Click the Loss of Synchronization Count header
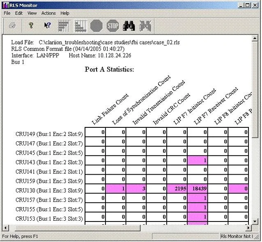Image resolution: width=262 pixels, height=242 pixels. (x=141, y=100)
